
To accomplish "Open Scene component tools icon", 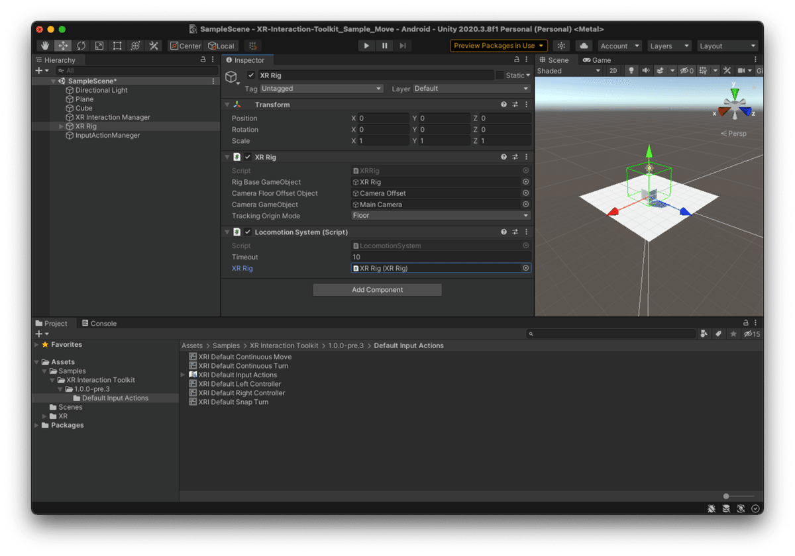I will (x=727, y=71).
